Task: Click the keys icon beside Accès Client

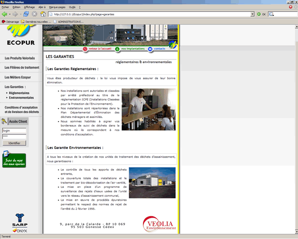Action: tap(4, 121)
